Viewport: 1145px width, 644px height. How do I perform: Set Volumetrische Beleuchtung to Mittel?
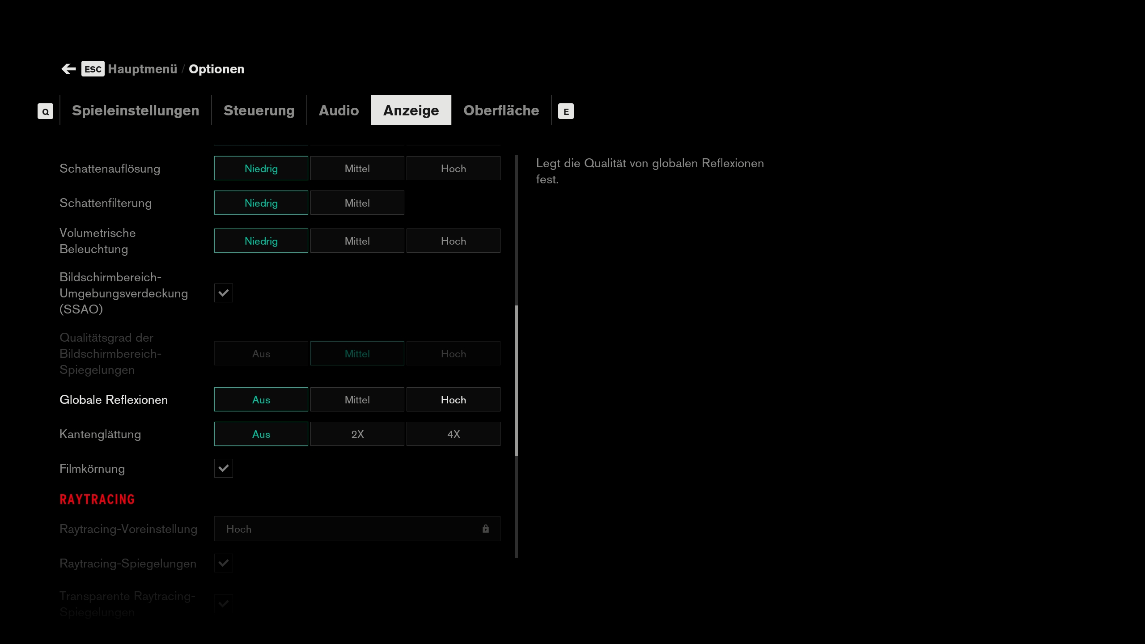[357, 241]
